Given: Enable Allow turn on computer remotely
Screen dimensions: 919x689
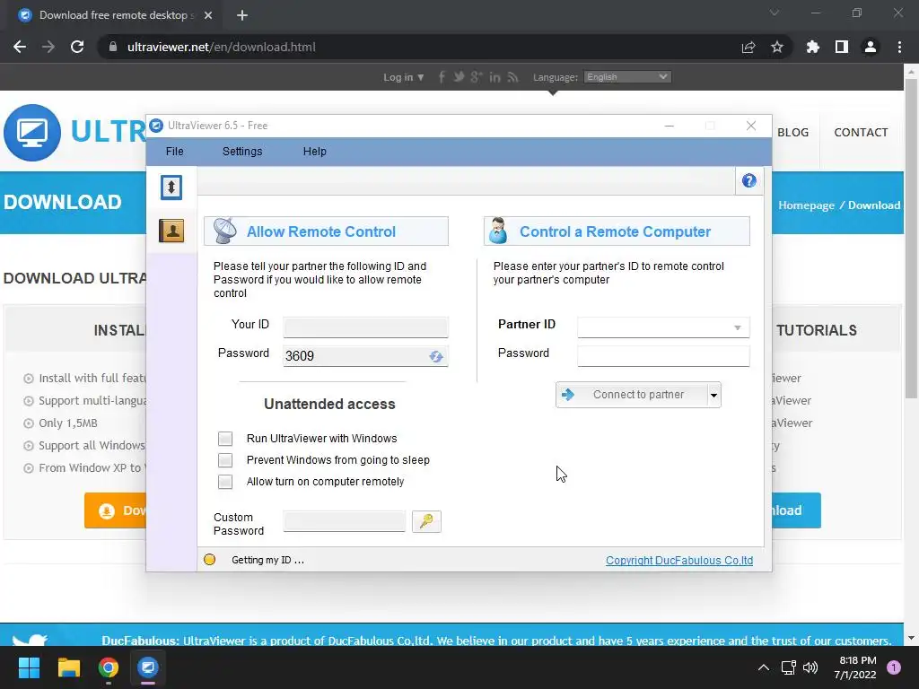Looking at the screenshot, I should coord(225,482).
